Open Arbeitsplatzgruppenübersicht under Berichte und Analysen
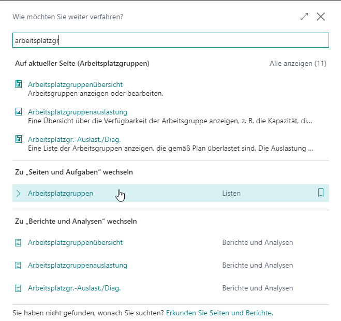 point(75,242)
